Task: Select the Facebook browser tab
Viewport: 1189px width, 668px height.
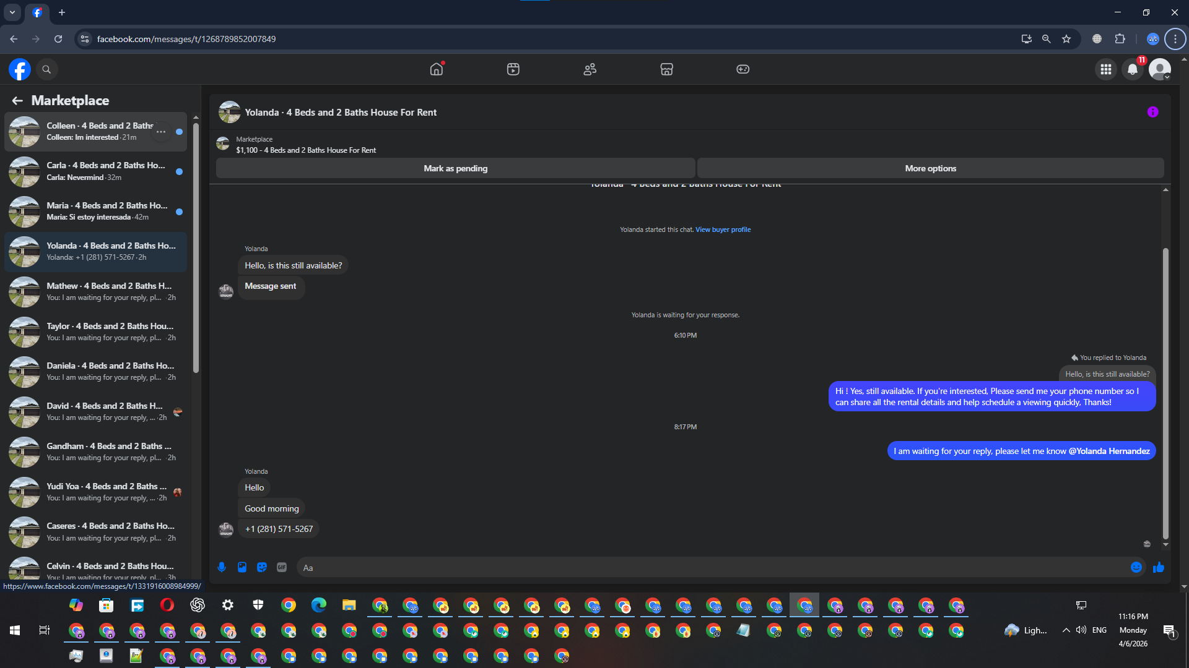Action: pos(37,12)
